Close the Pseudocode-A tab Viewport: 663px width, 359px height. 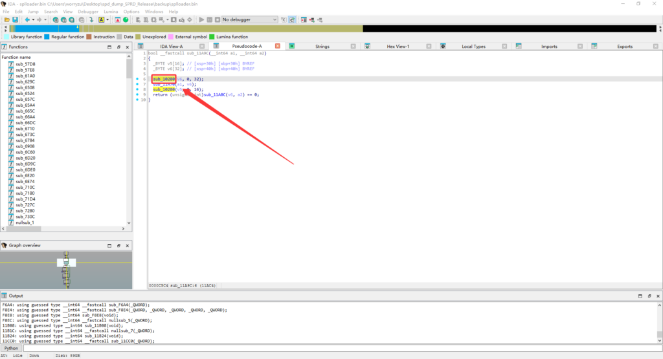(x=278, y=46)
